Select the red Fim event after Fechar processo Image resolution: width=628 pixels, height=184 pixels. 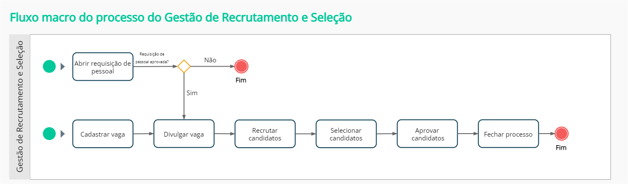click(x=561, y=134)
